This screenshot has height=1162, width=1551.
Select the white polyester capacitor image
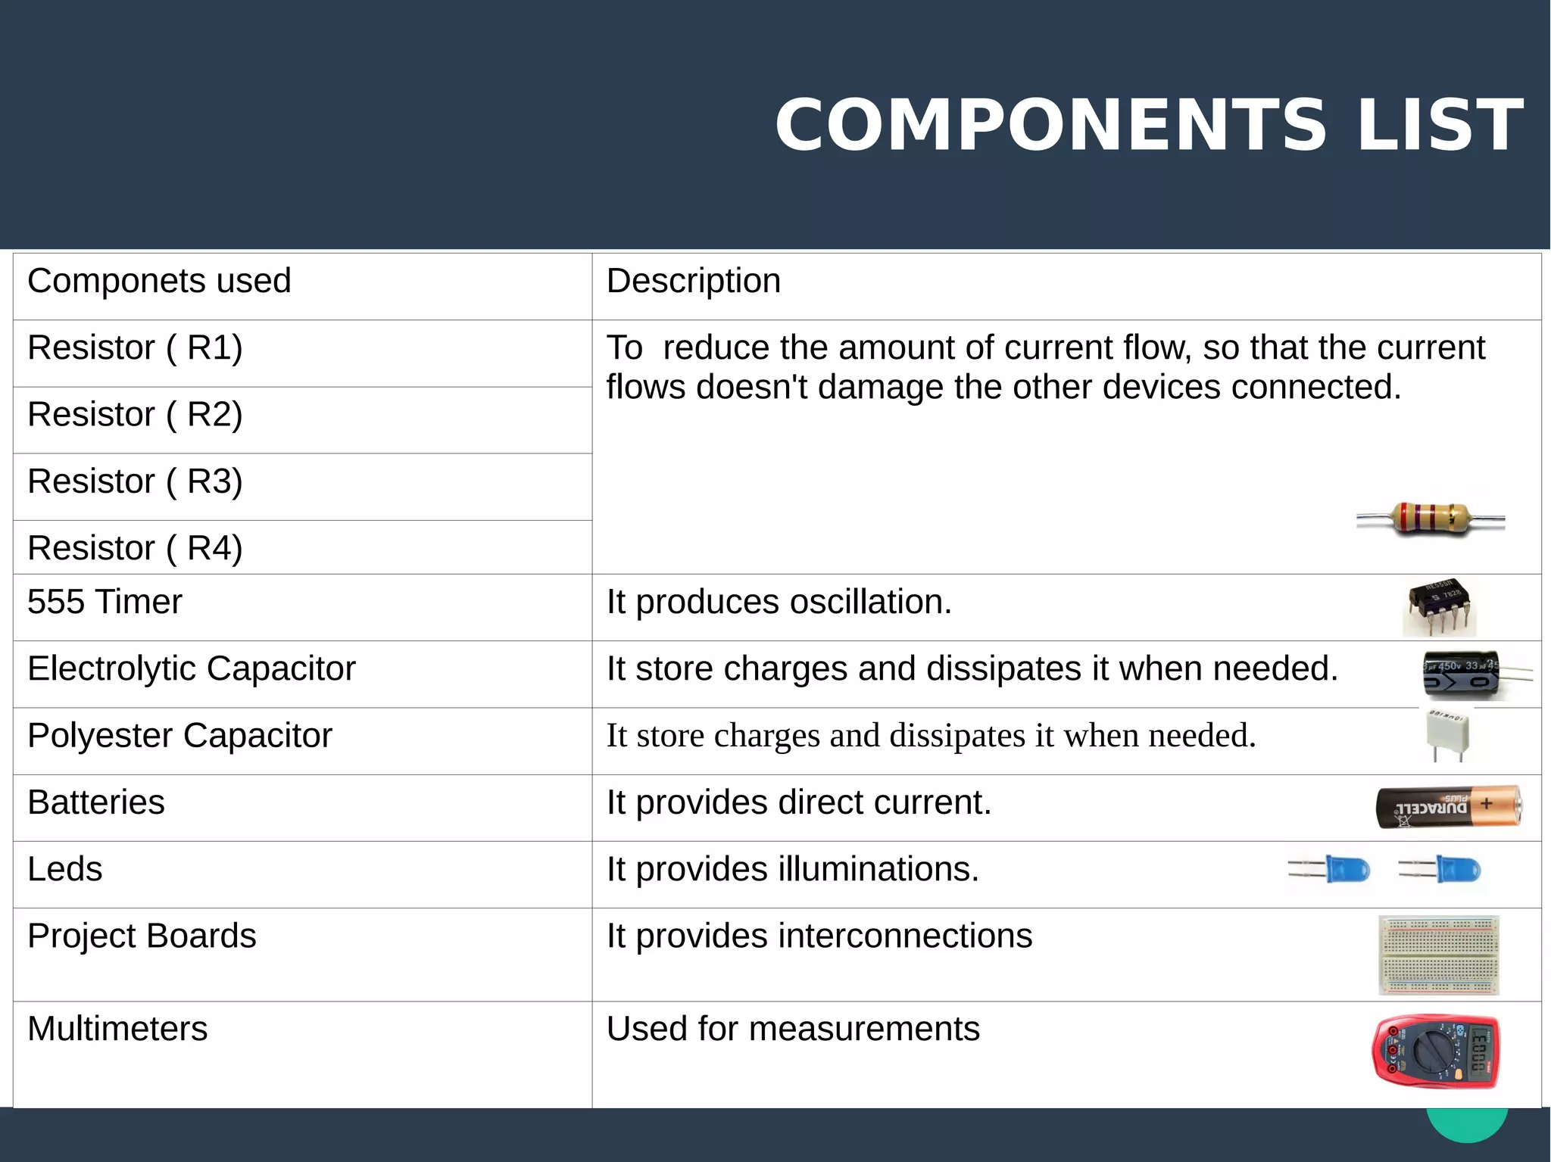pyautogui.click(x=1447, y=735)
